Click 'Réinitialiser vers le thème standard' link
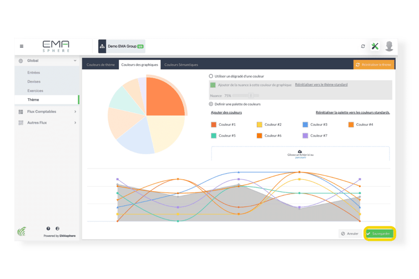This screenshot has height=279, width=419. click(x=321, y=85)
